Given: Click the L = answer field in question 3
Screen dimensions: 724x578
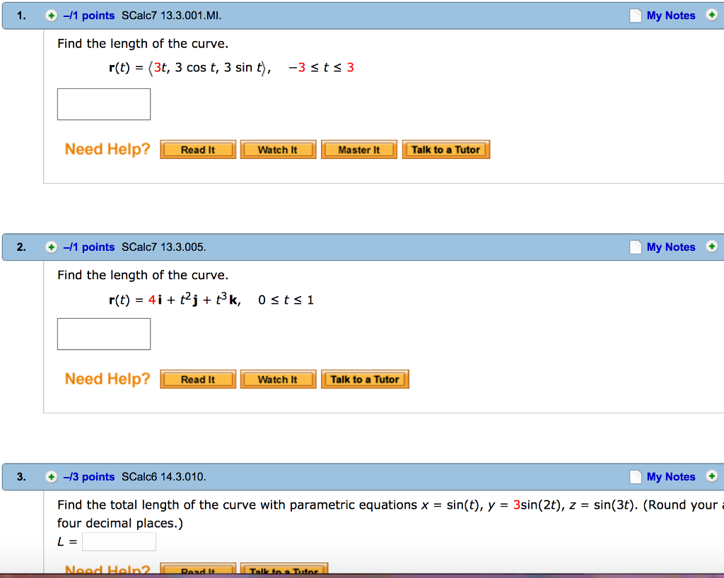Looking at the screenshot, I should tap(119, 541).
